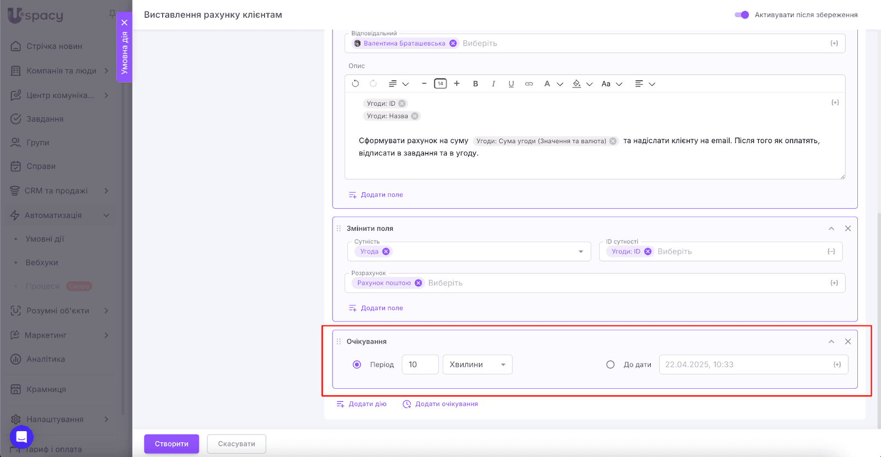This screenshot has height=457, width=881.
Task: Click the period value input field
Action: point(420,364)
